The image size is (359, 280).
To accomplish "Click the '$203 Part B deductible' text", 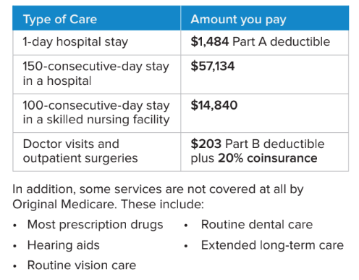I will click(x=258, y=144).
